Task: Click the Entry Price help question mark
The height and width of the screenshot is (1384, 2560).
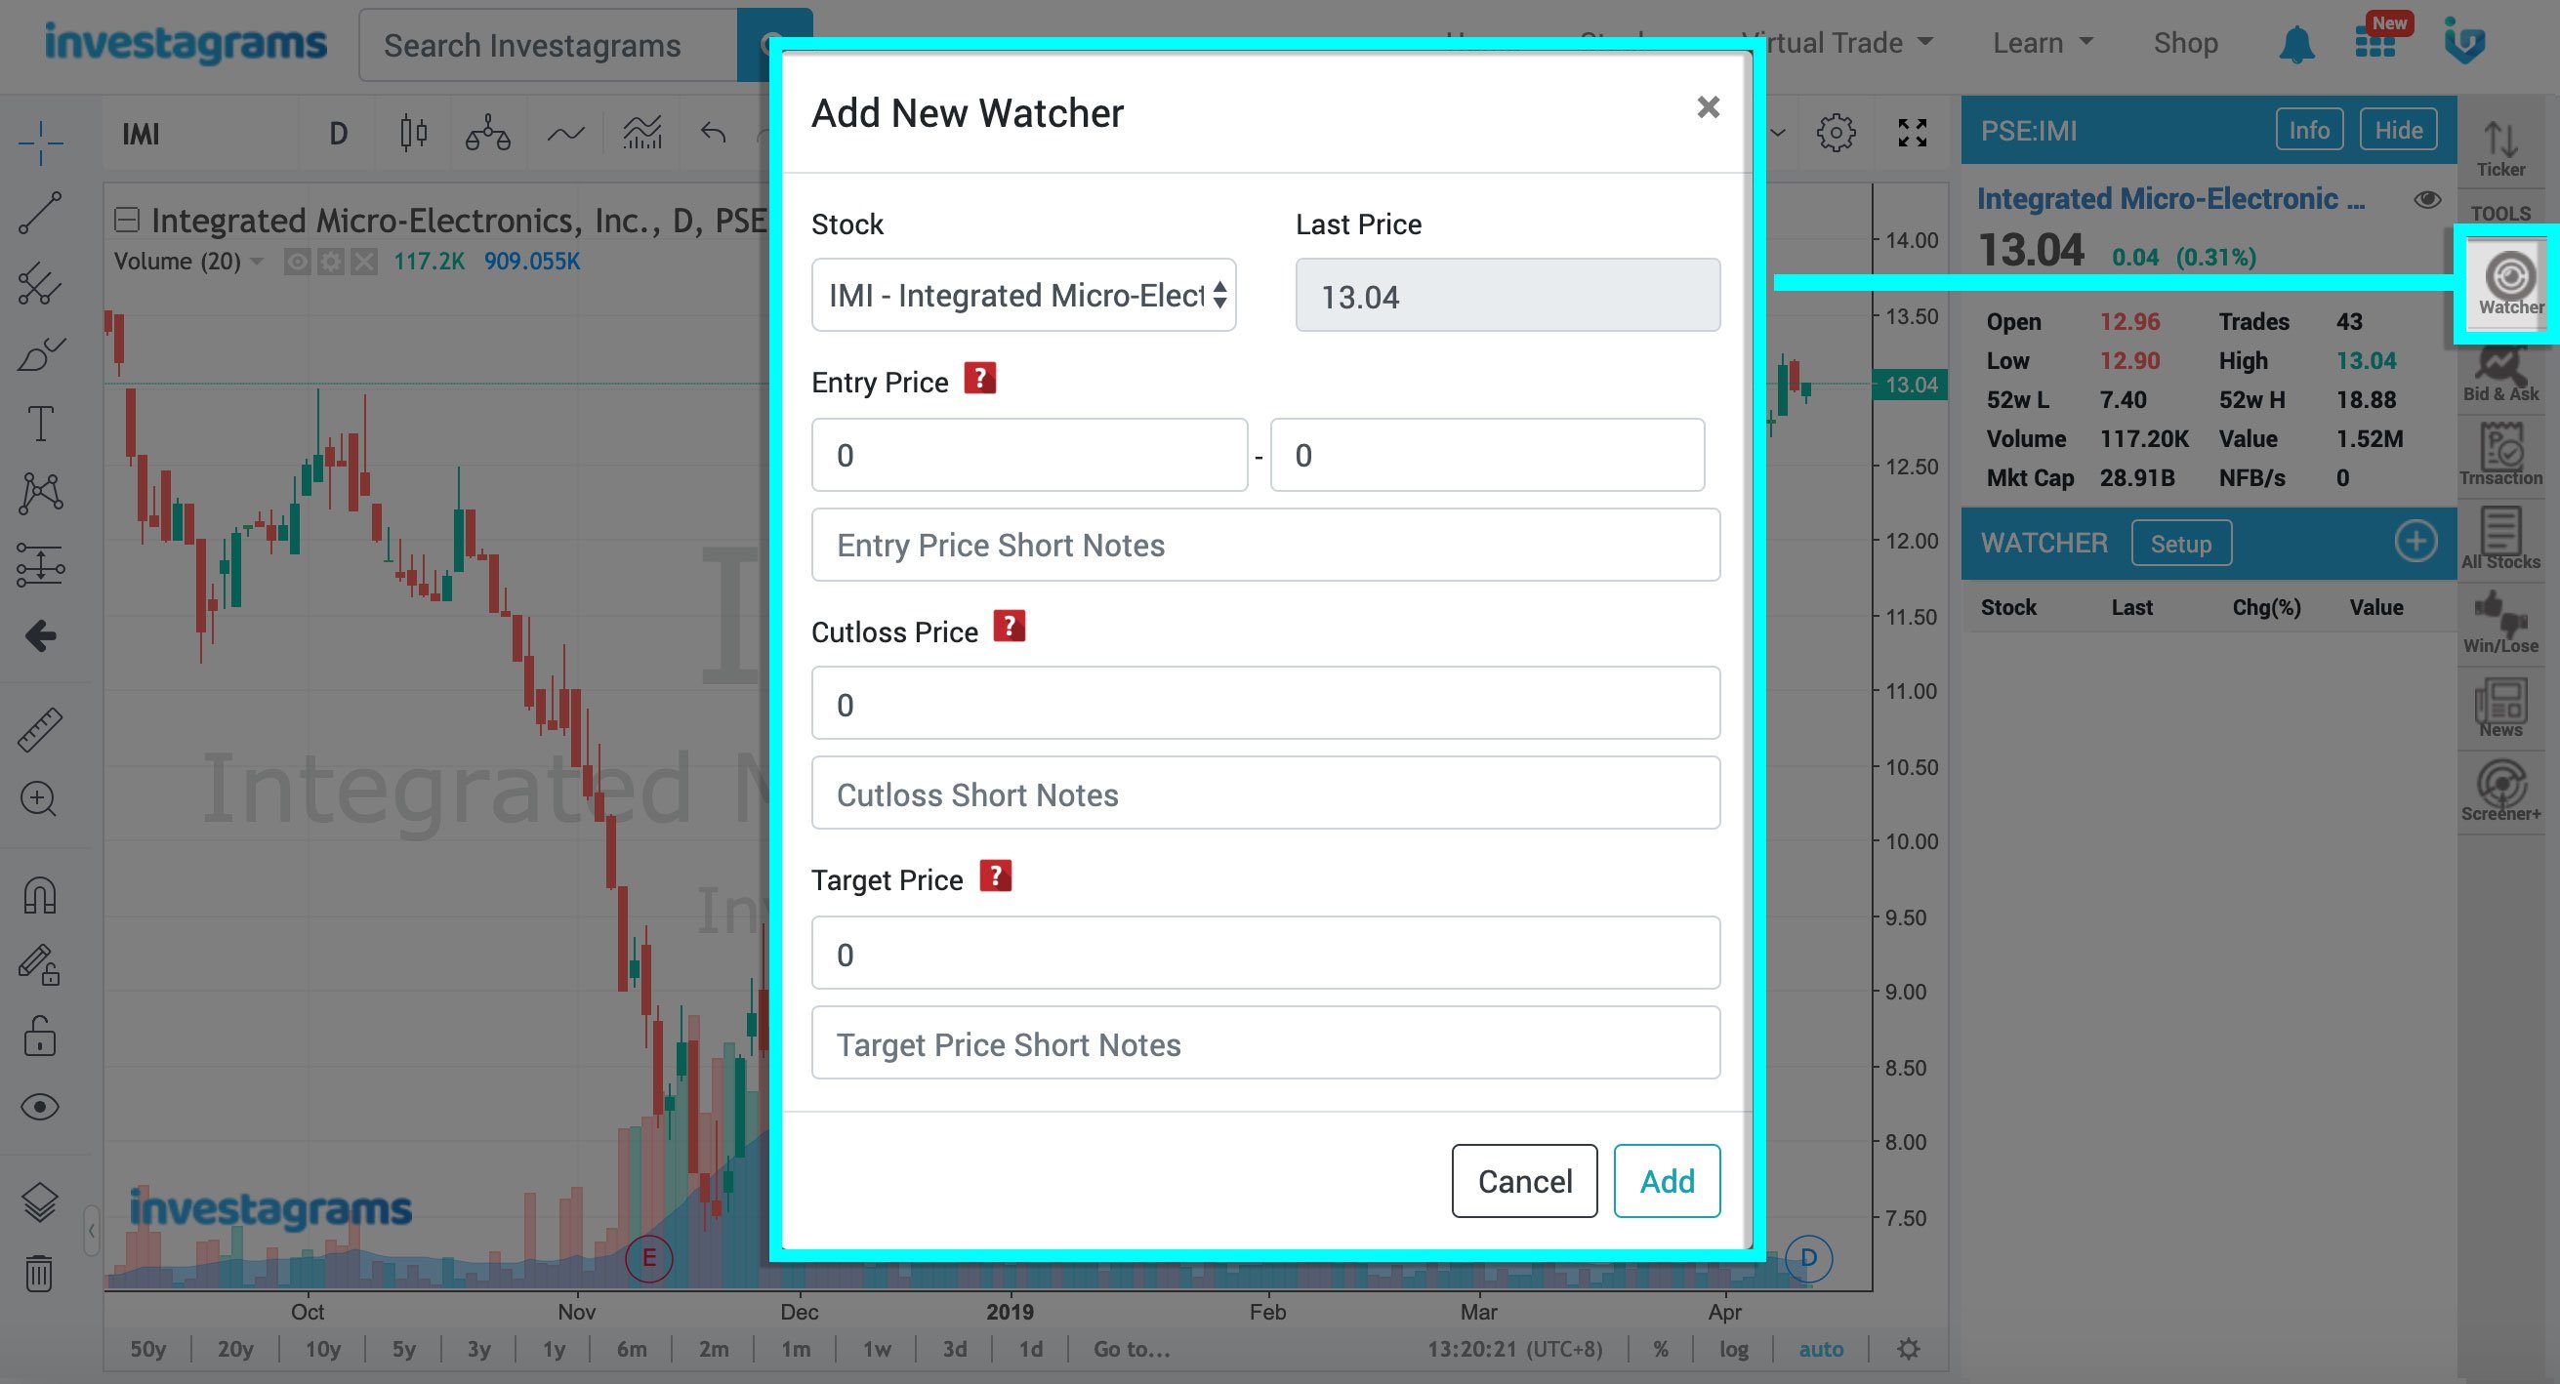Action: pyautogui.click(x=979, y=379)
